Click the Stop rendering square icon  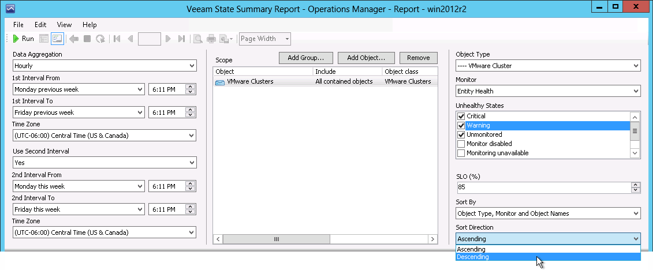(87, 39)
